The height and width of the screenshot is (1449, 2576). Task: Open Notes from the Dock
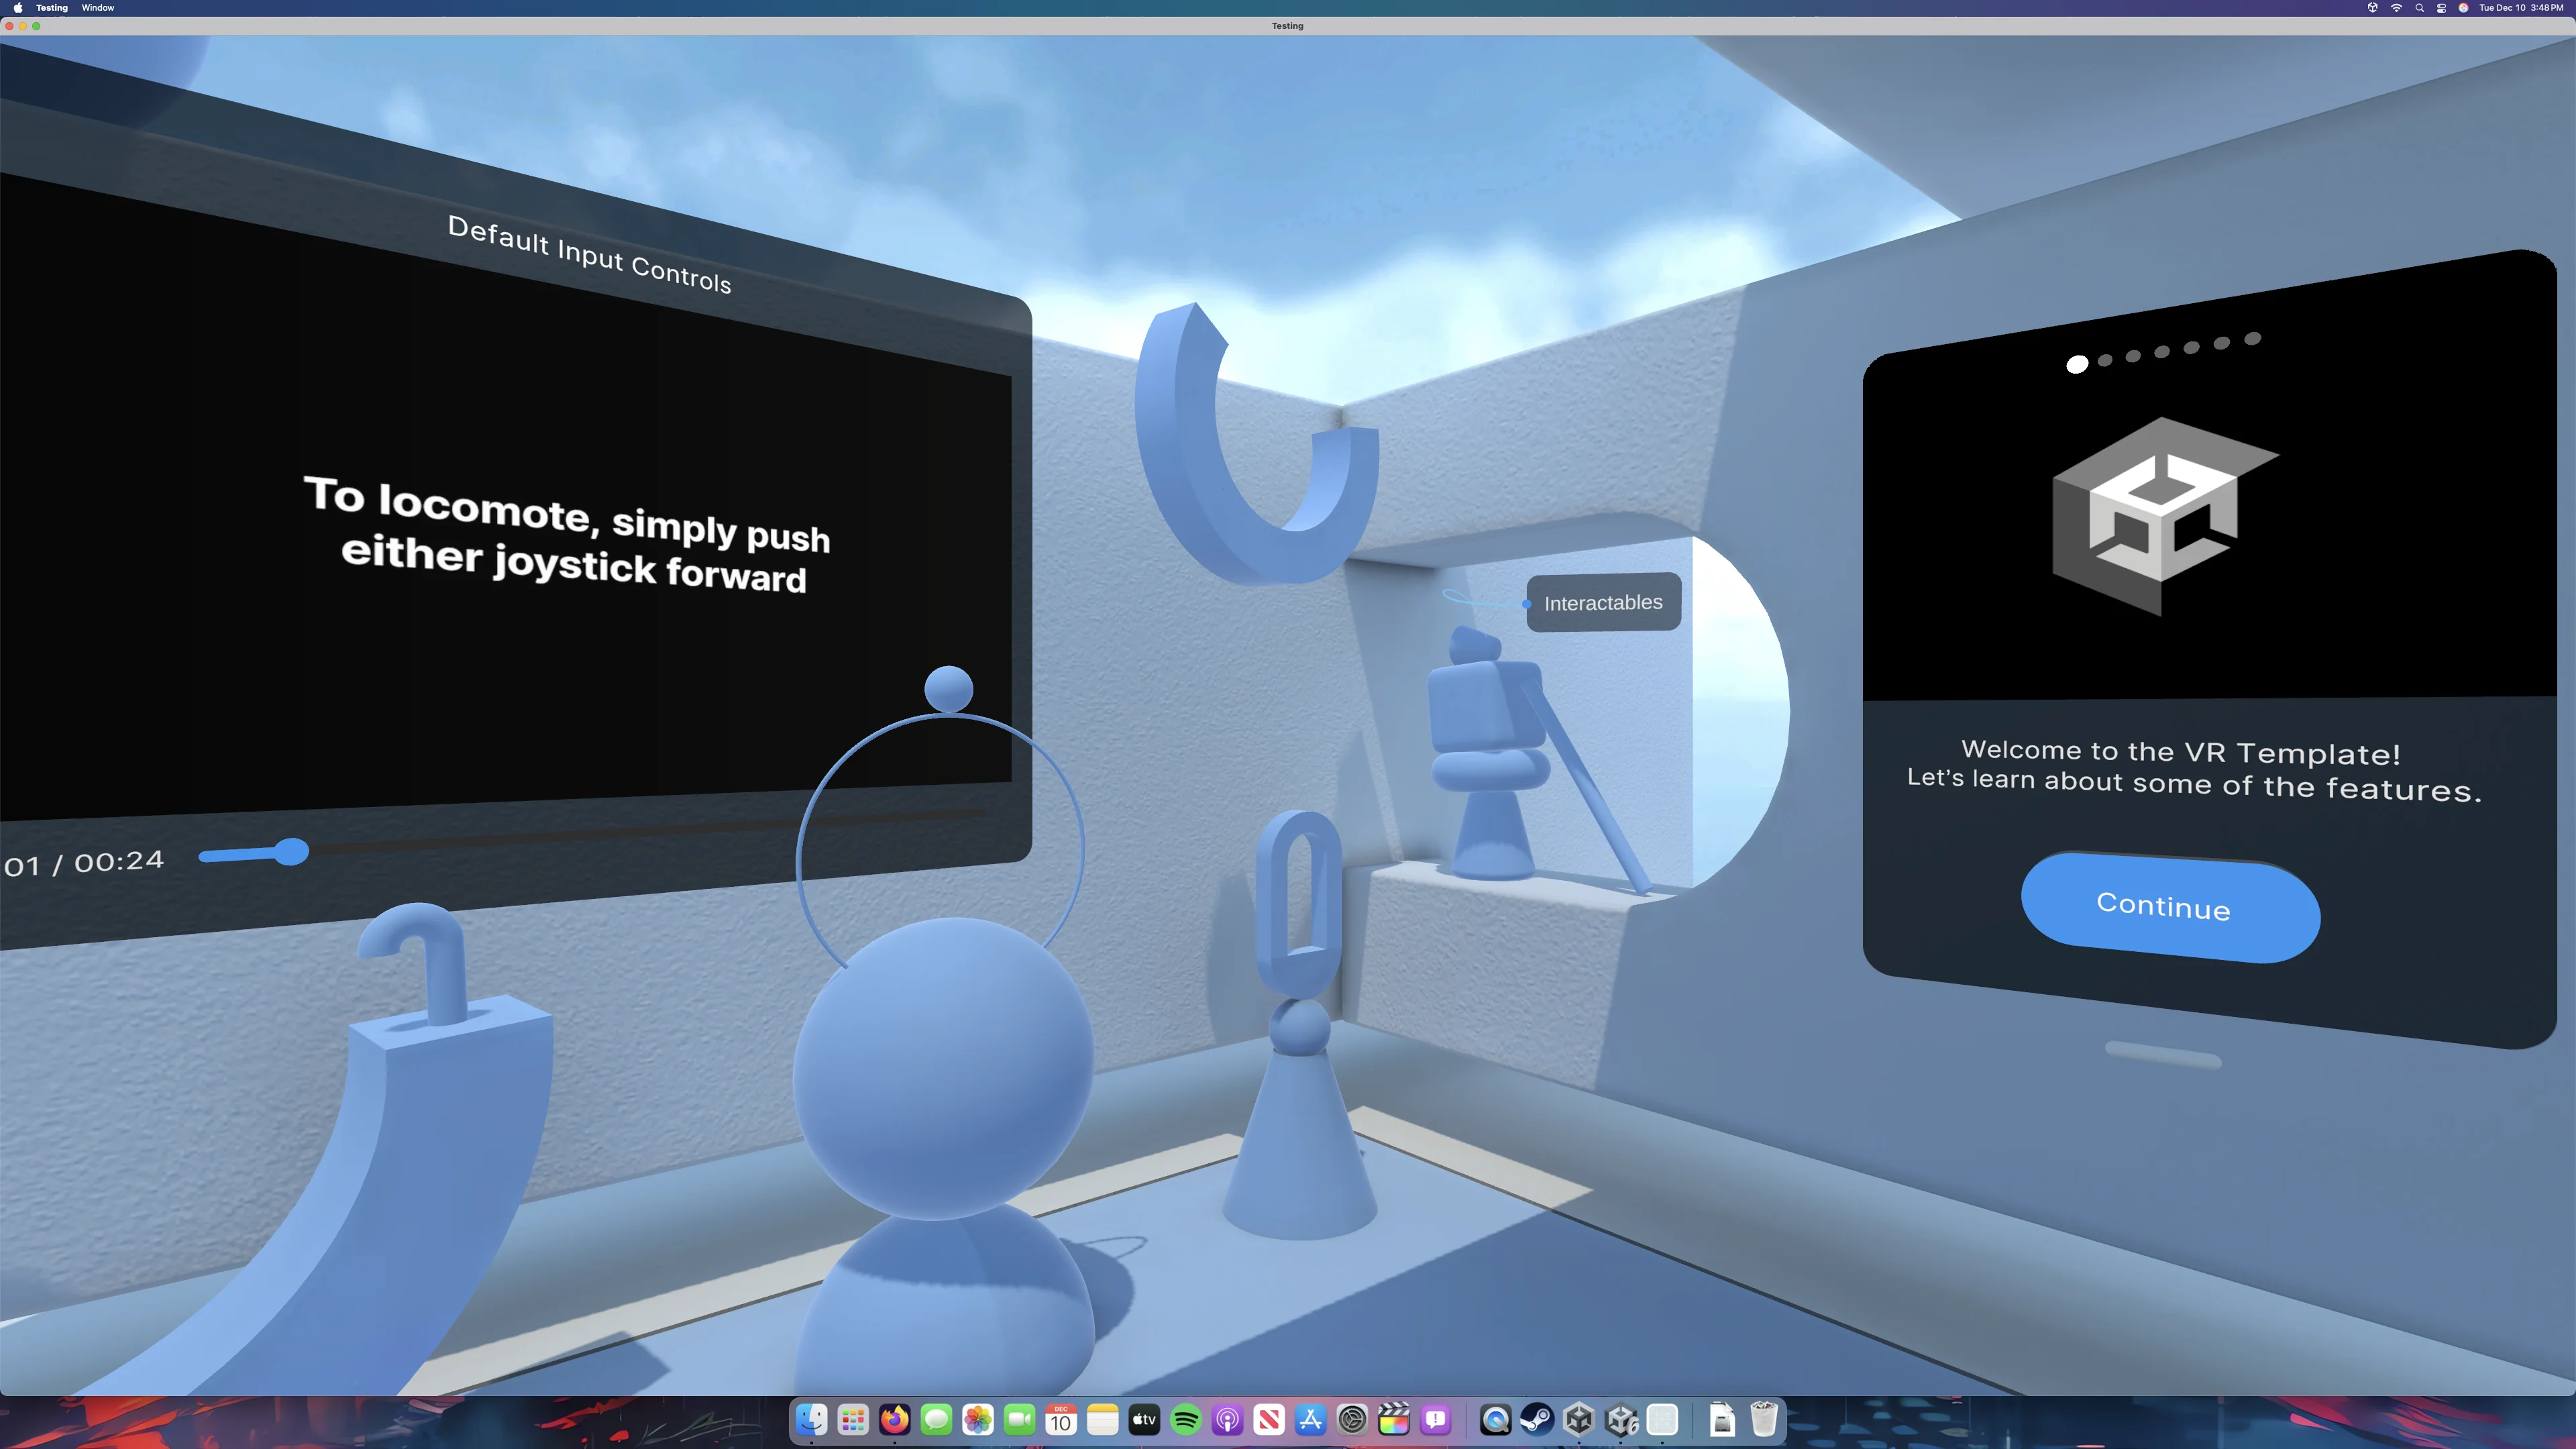pyautogui.click(x=1103, y=1419)
